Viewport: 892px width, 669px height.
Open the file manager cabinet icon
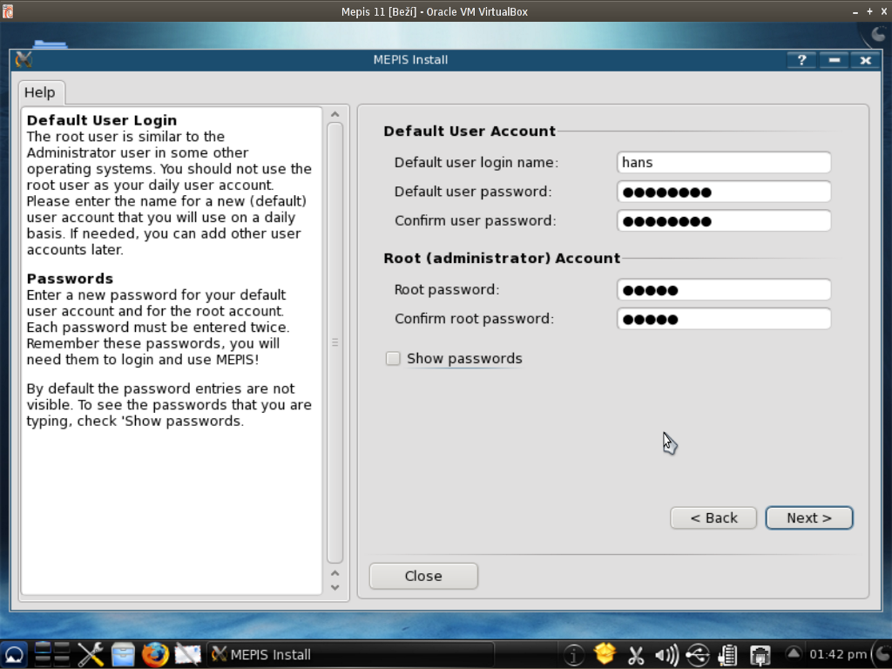[x=122, y=655]
